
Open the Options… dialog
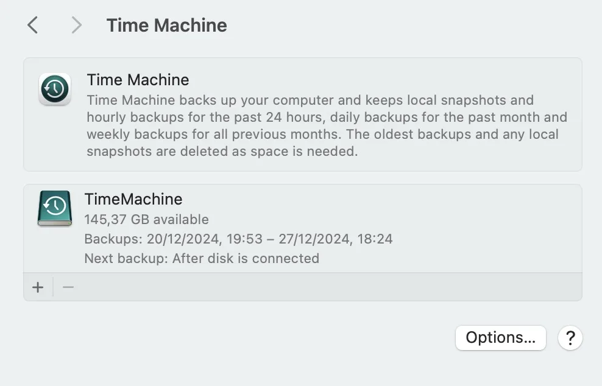[501, 338]
